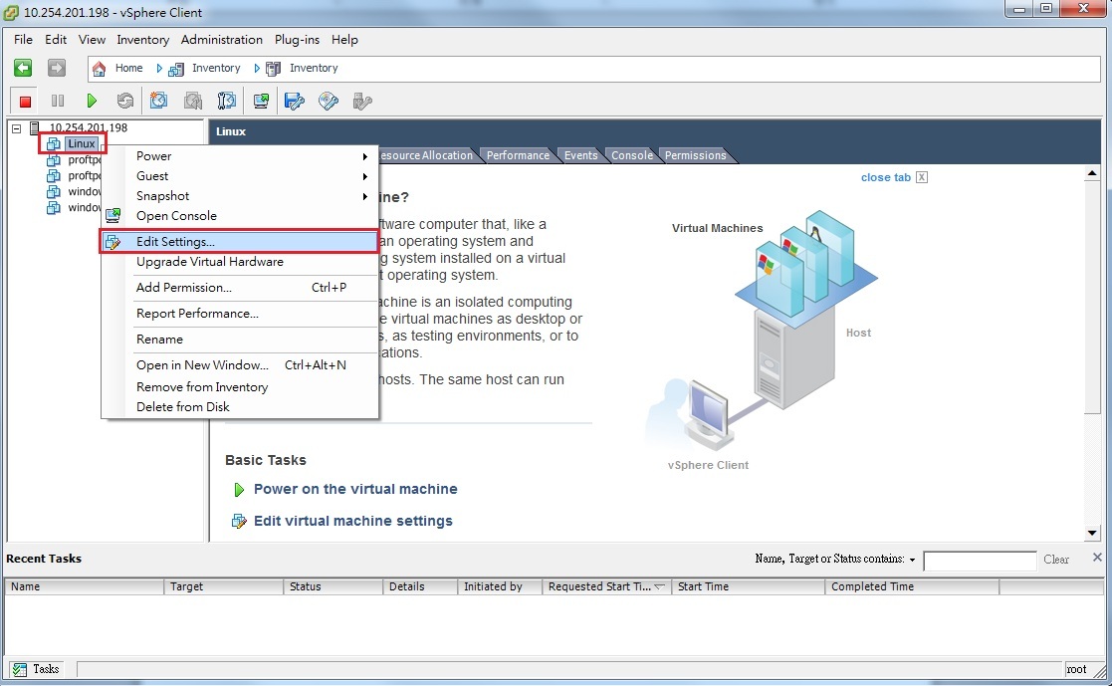This screenshot has width=1112, height=686.
Task: Open the Administration menu
Action: tap(221, 40)
